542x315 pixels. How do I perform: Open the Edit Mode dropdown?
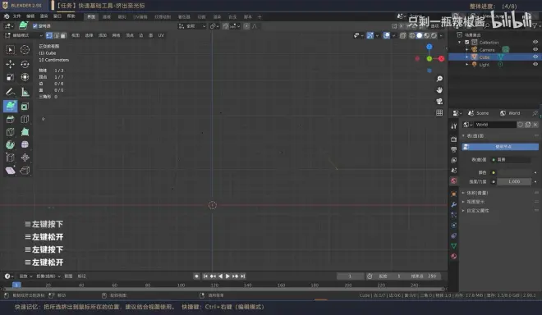(24, 35)
